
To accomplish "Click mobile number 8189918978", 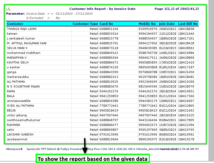I will click(148, 29).
